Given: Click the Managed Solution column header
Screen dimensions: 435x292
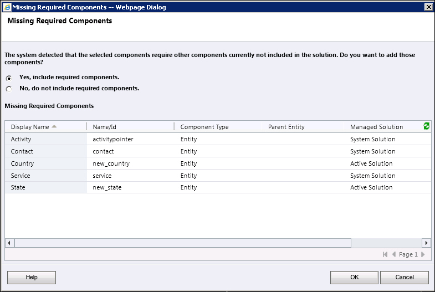Looking at the screenshot, I should tap(376, 127).
